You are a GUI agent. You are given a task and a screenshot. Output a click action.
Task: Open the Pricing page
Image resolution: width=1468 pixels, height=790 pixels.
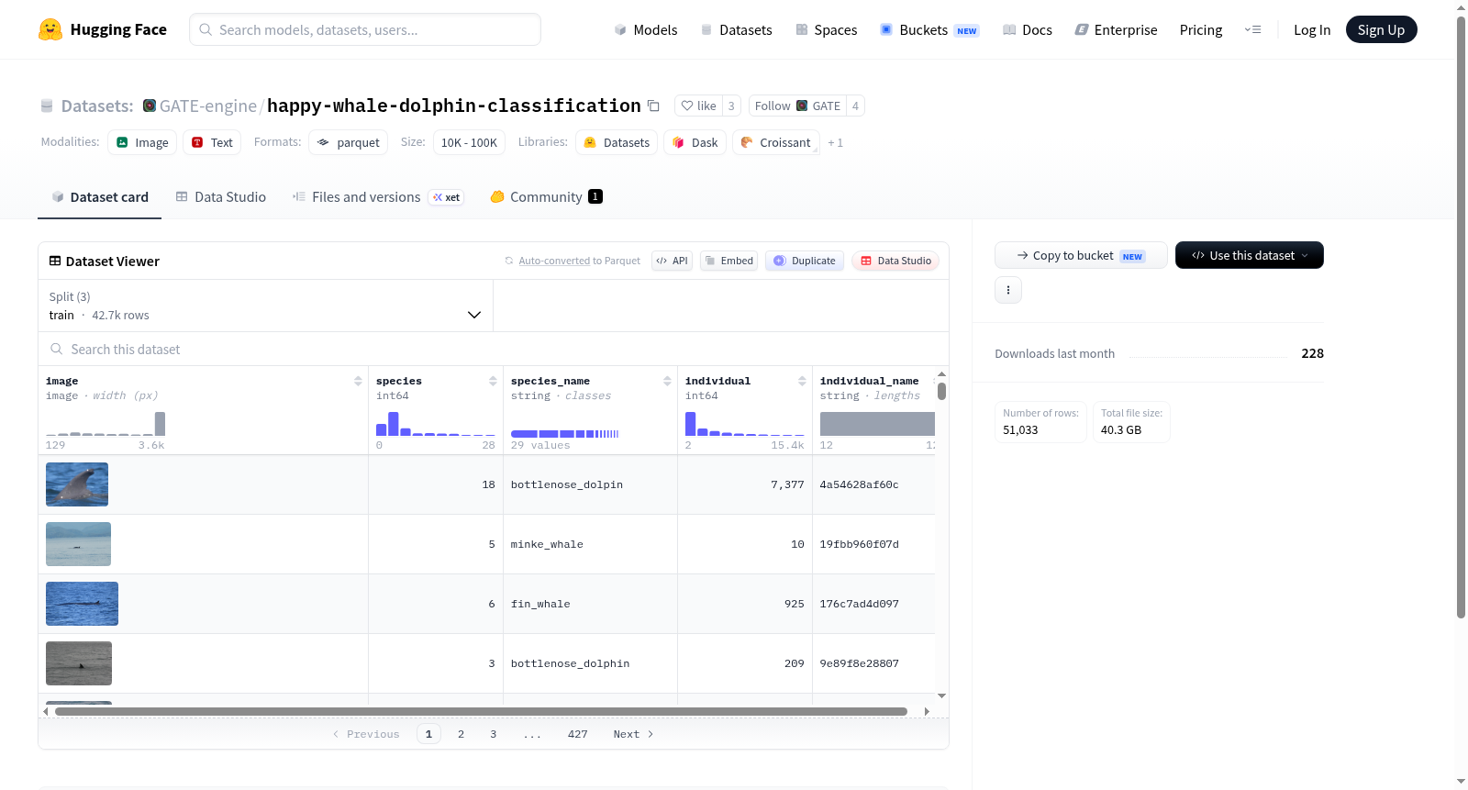(x=1201, y=29)
